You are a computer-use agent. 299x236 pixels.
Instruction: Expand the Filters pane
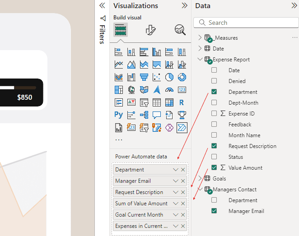coord(102,5)
